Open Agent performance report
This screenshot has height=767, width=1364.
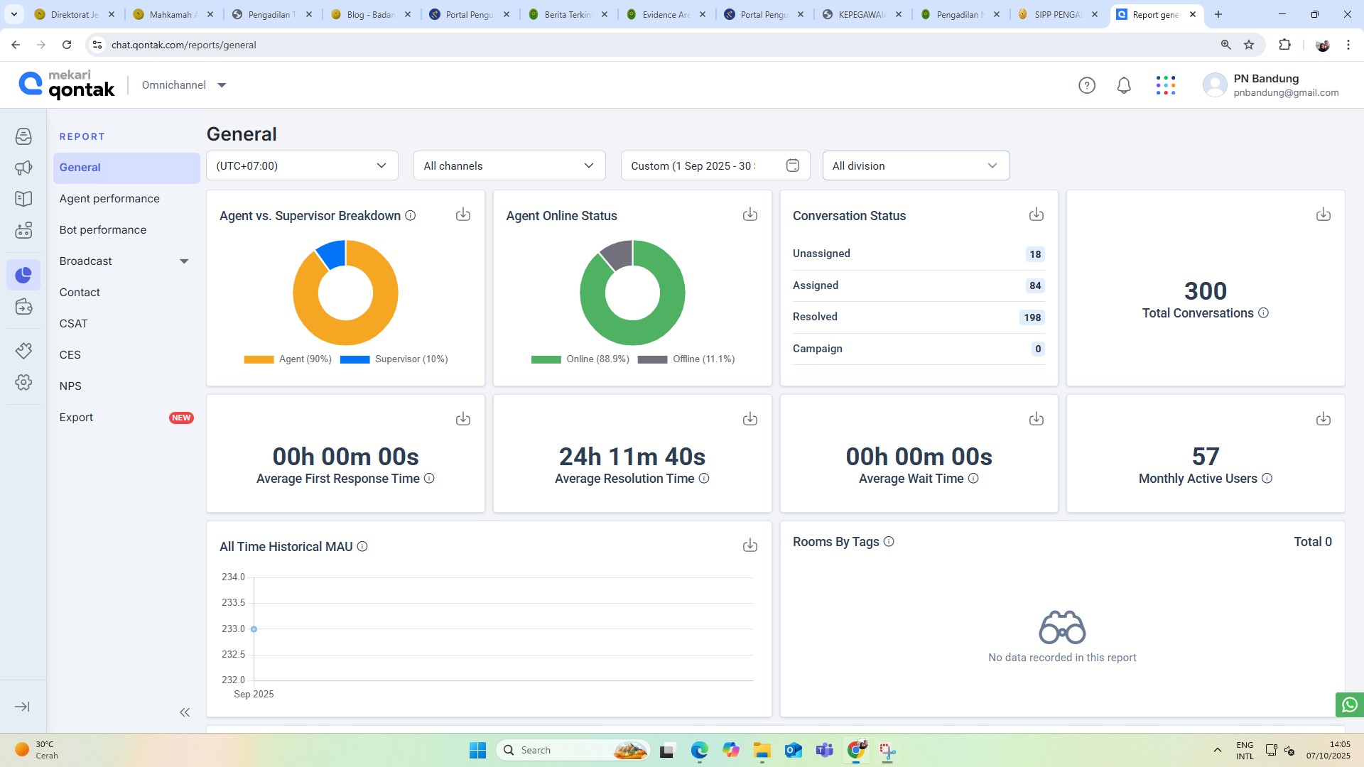[109, 199]
